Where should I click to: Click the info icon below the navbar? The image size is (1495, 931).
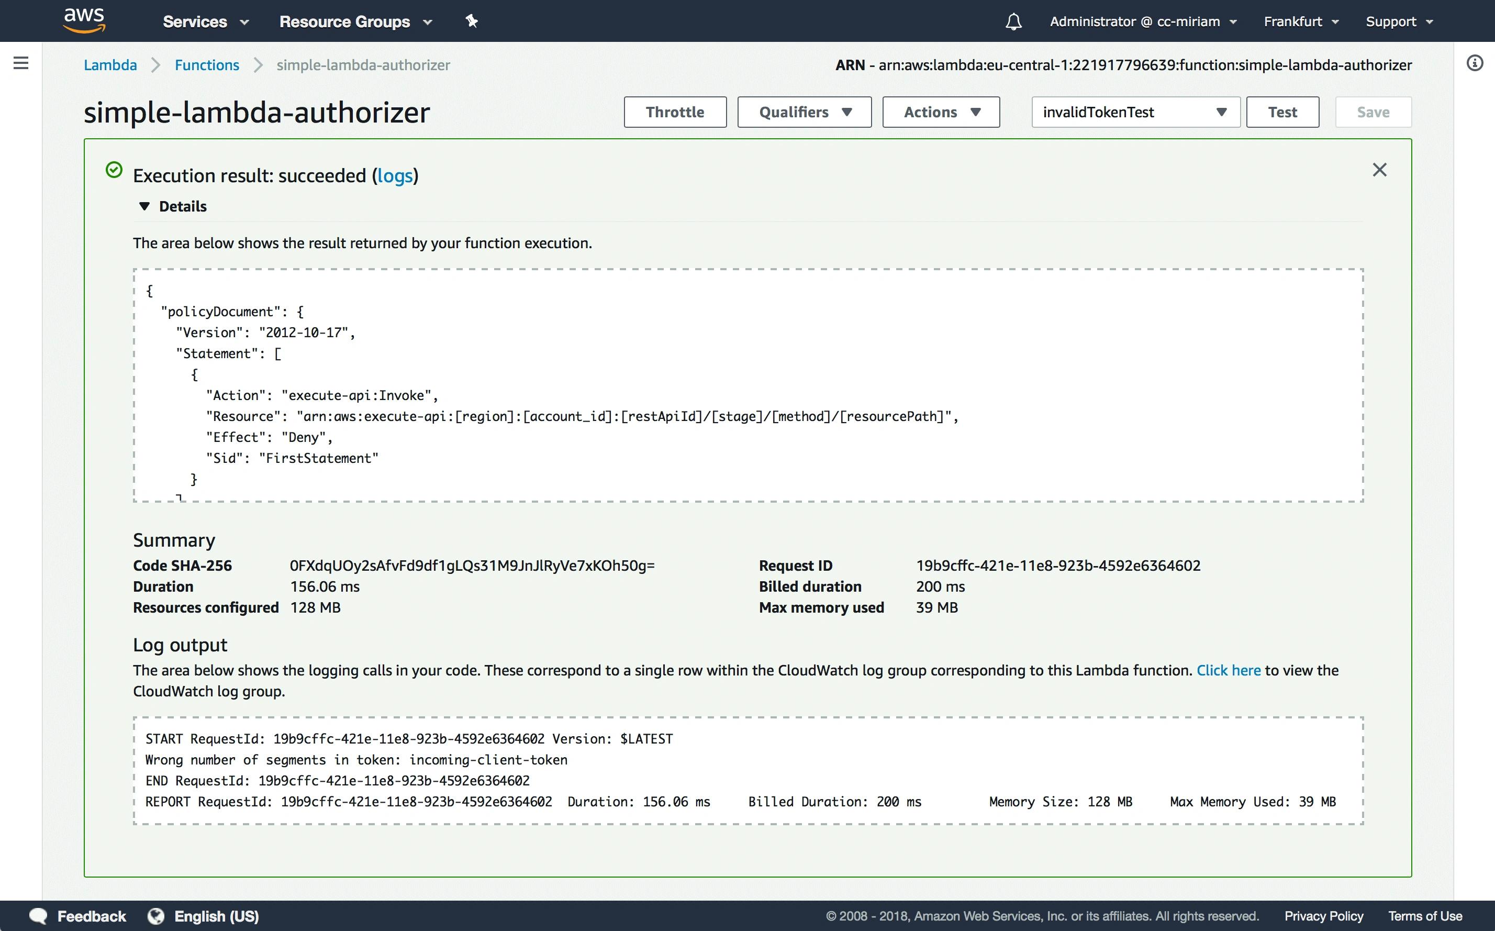pyautogui.click(x=1475, y=63)
